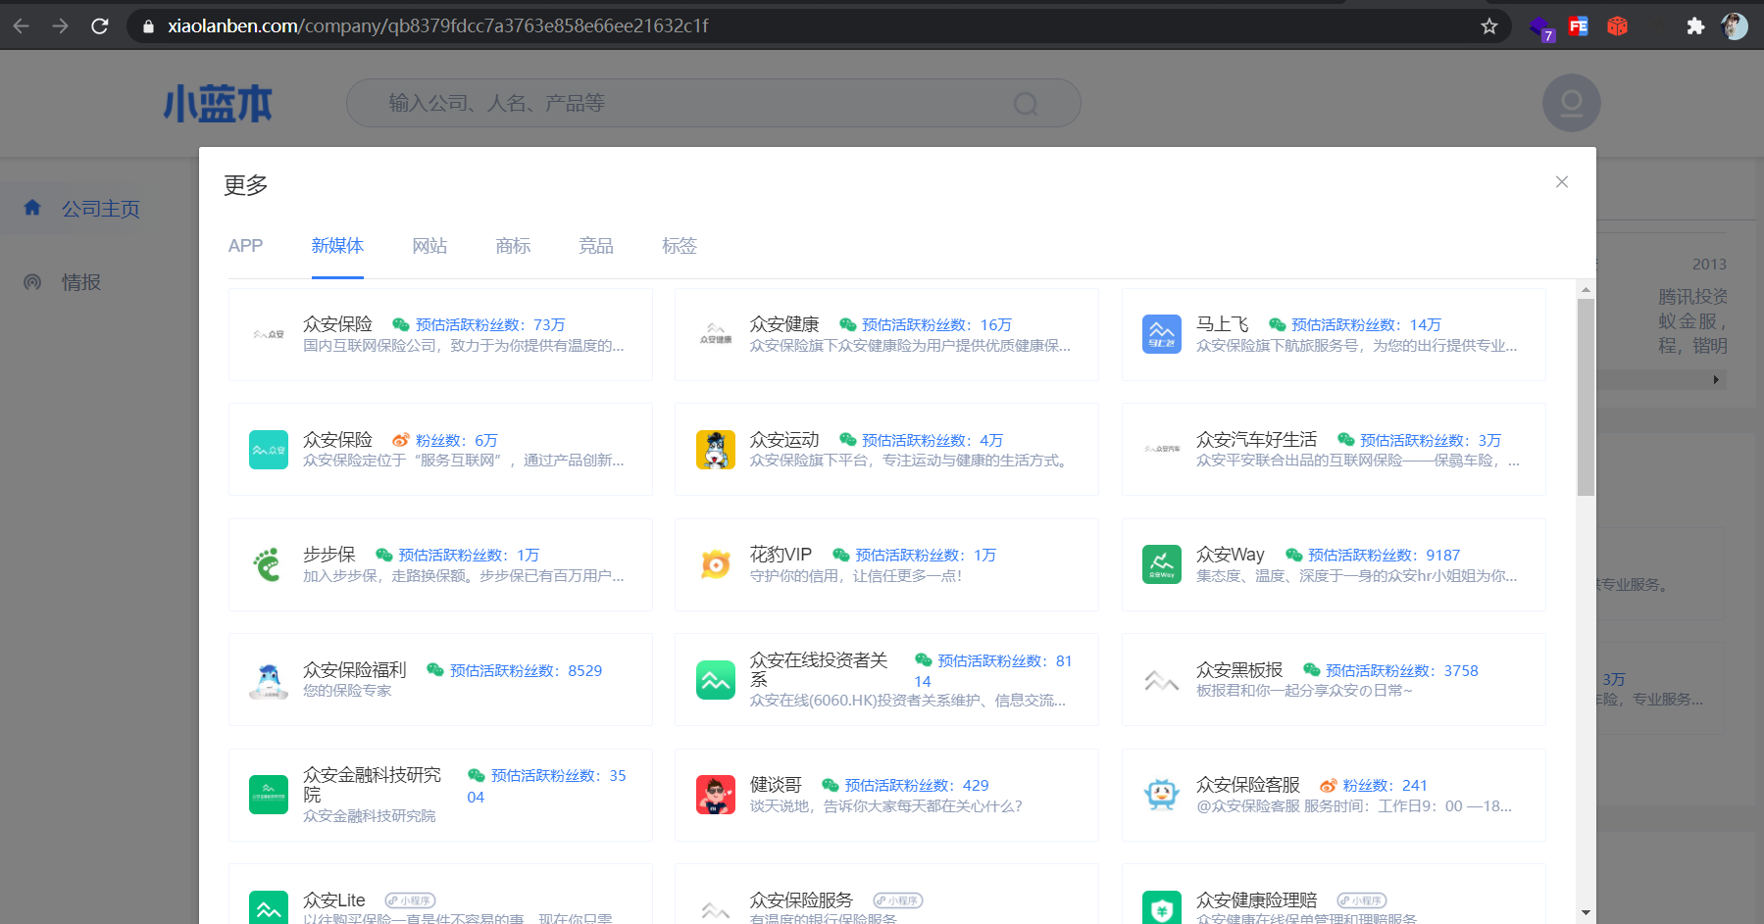This screenshot has width=1764, height=924.
Task: Click the scrollbar down arrow in dialog
Action: point(1586,913)
